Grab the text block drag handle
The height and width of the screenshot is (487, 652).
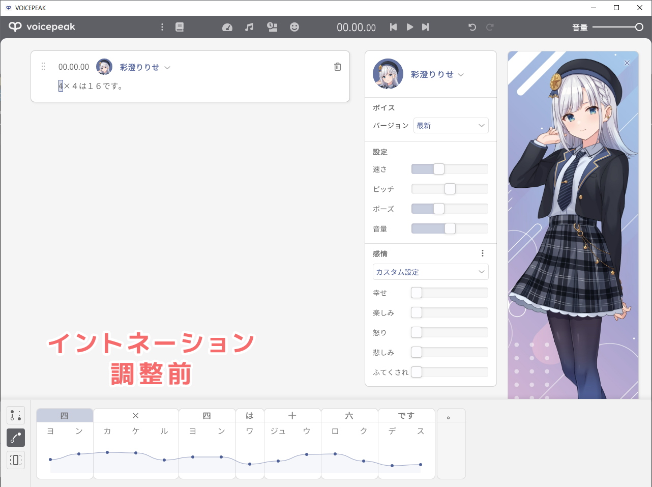[x=43, y=66]
